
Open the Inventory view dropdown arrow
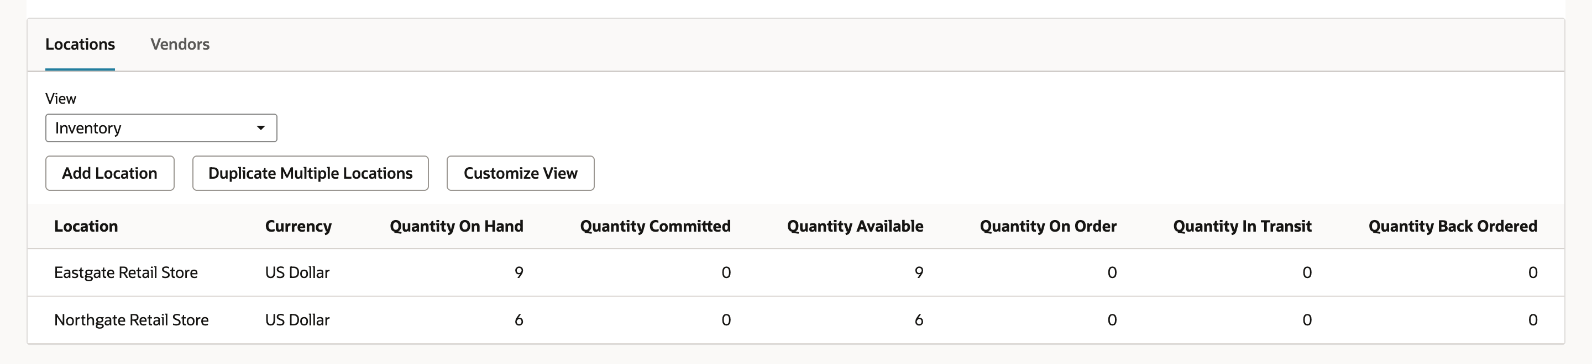tap(261, 128)
